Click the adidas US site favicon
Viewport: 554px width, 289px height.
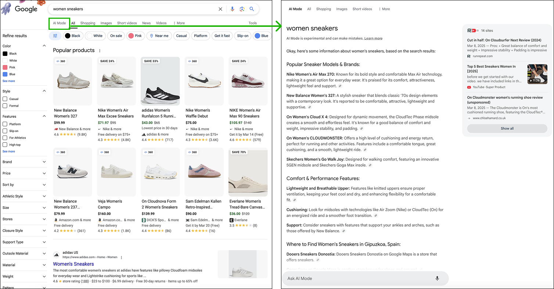point(57,255)
